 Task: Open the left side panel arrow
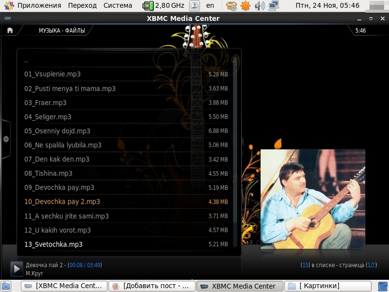(6, 139)
